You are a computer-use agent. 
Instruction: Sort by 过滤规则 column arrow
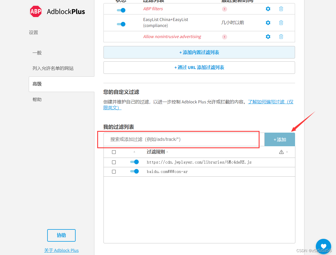pyautogui.click(x=167, y=152)
